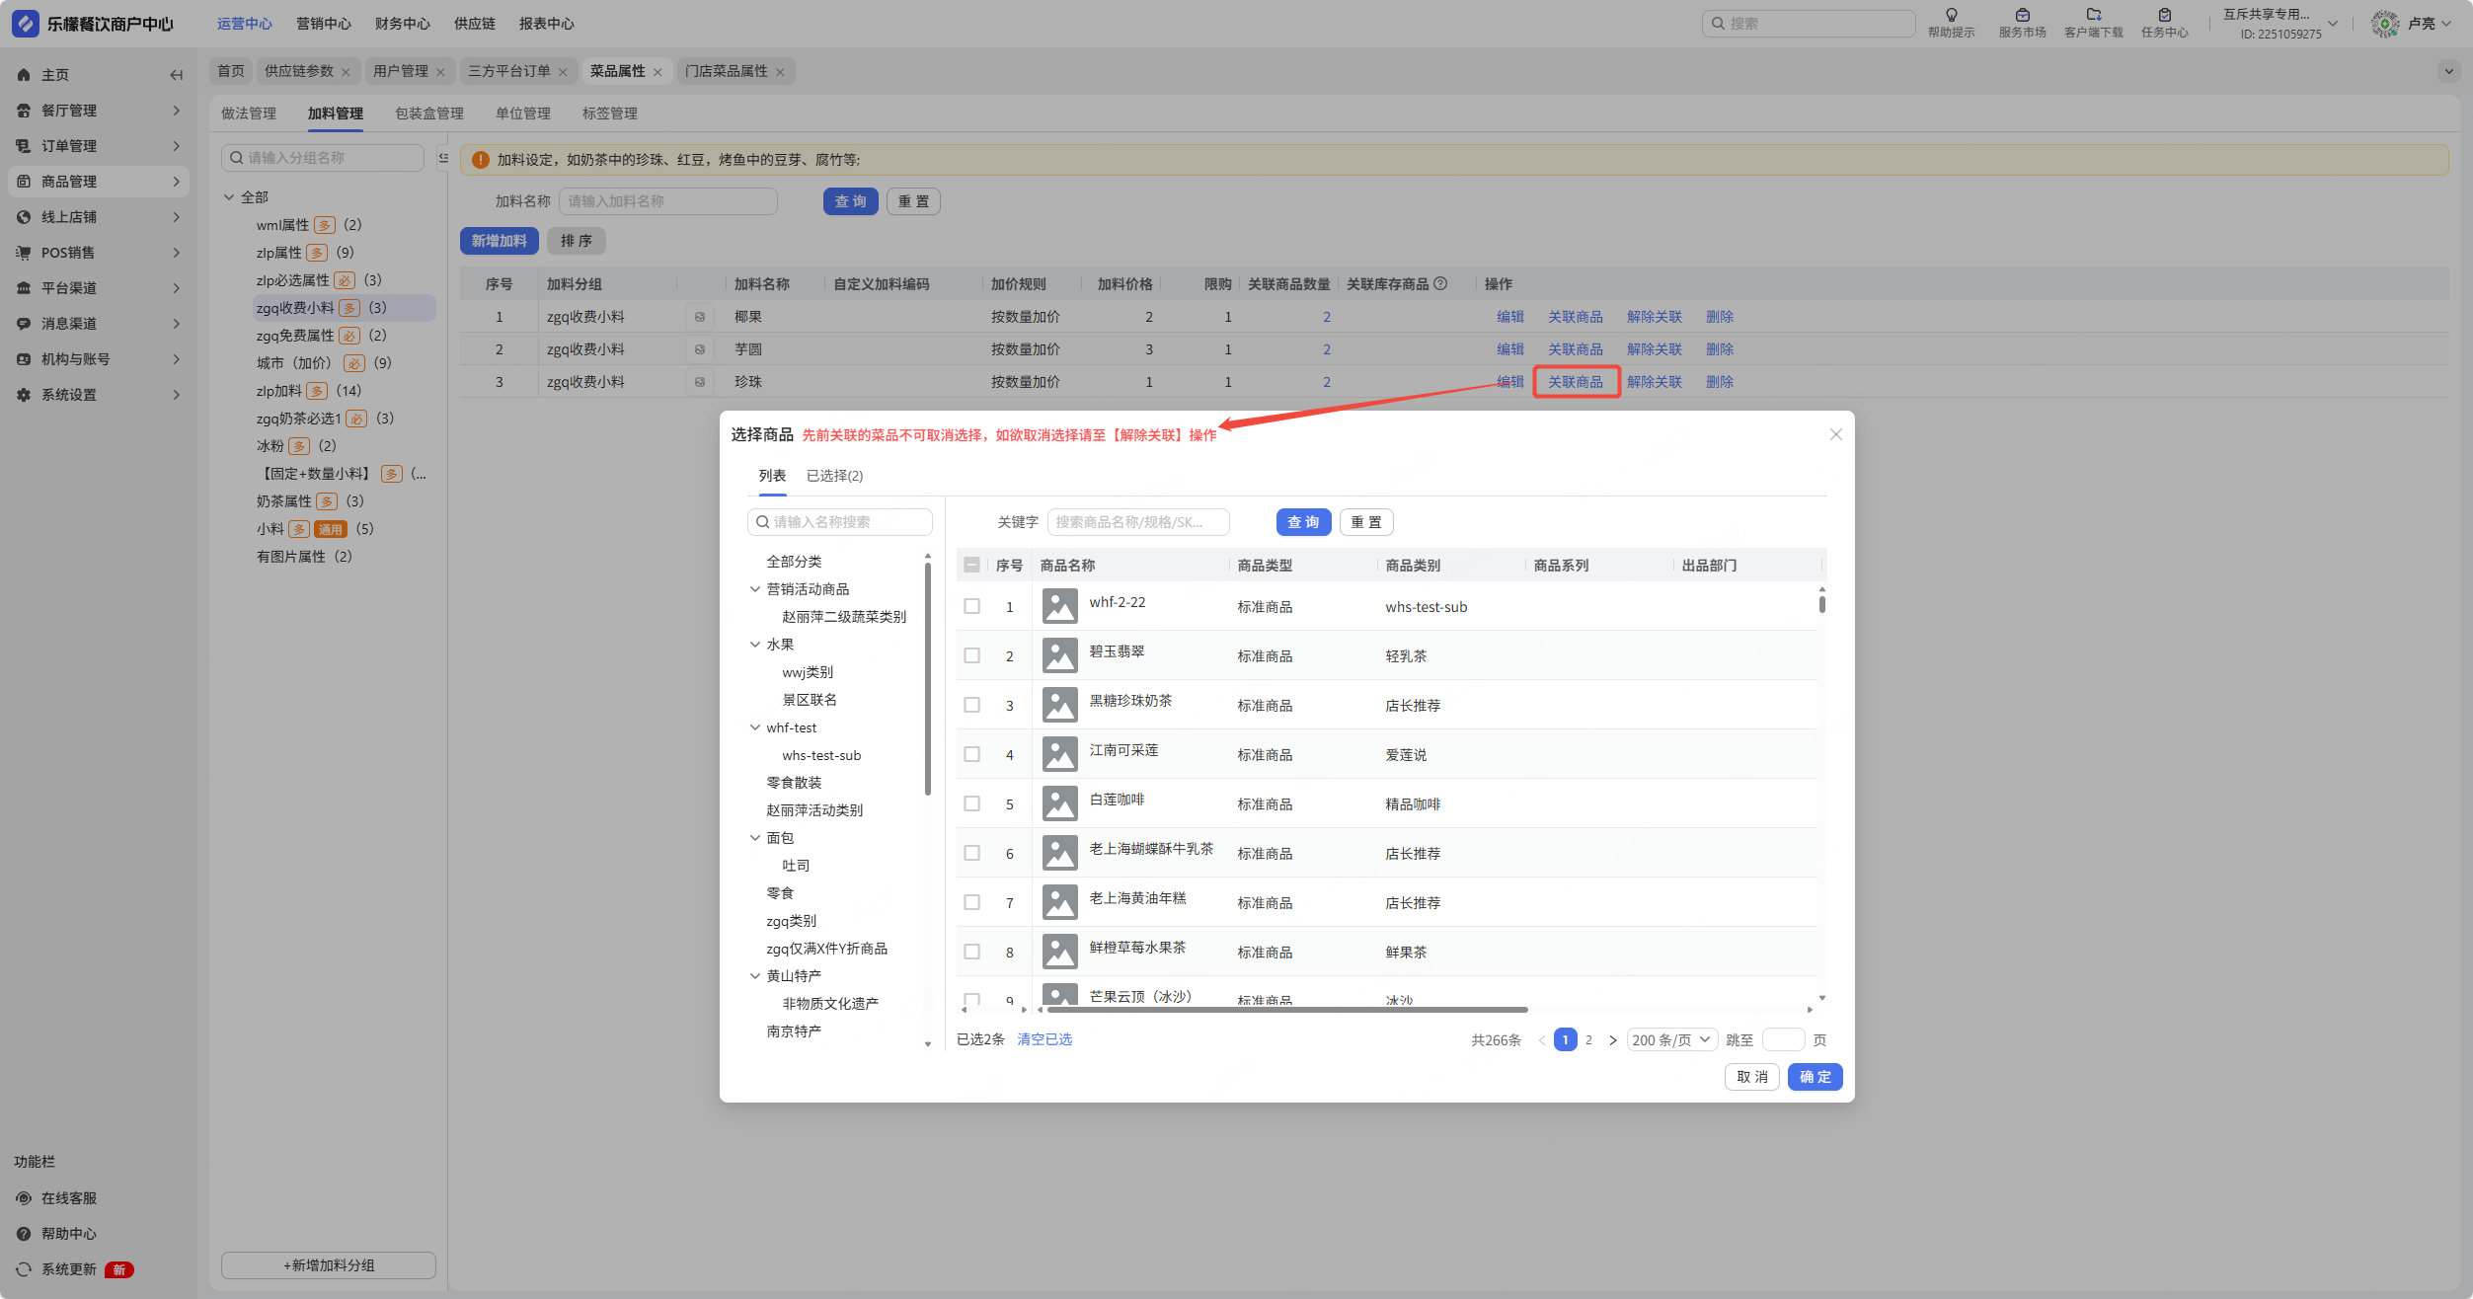Click product image of 碧玉翡翠
Screen dimensions: 2473x1299
(x=1059, y=655)
